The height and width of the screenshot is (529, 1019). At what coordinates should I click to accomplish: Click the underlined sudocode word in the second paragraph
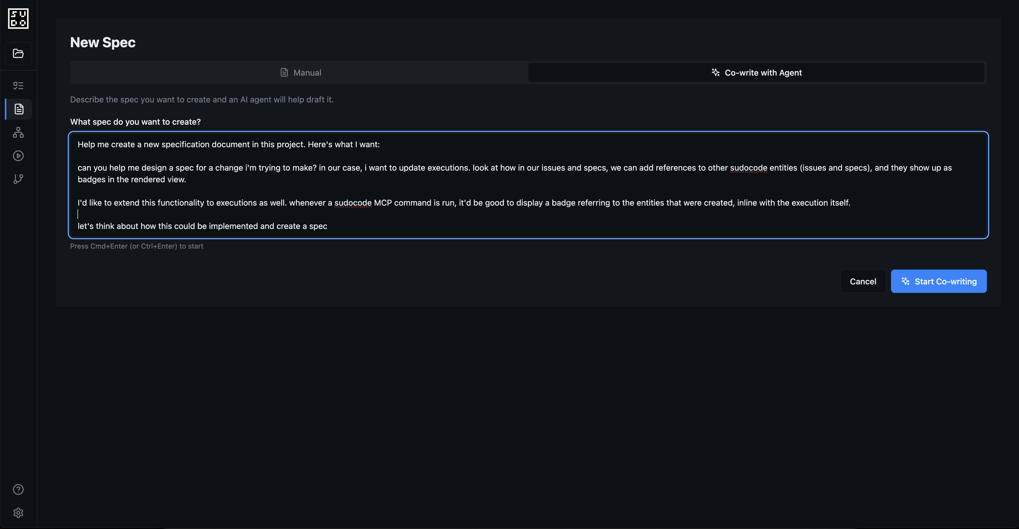coord(748,168)
